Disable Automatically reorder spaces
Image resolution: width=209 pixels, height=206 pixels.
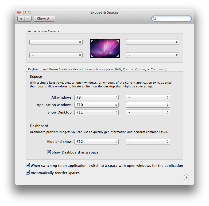point(28,172)
